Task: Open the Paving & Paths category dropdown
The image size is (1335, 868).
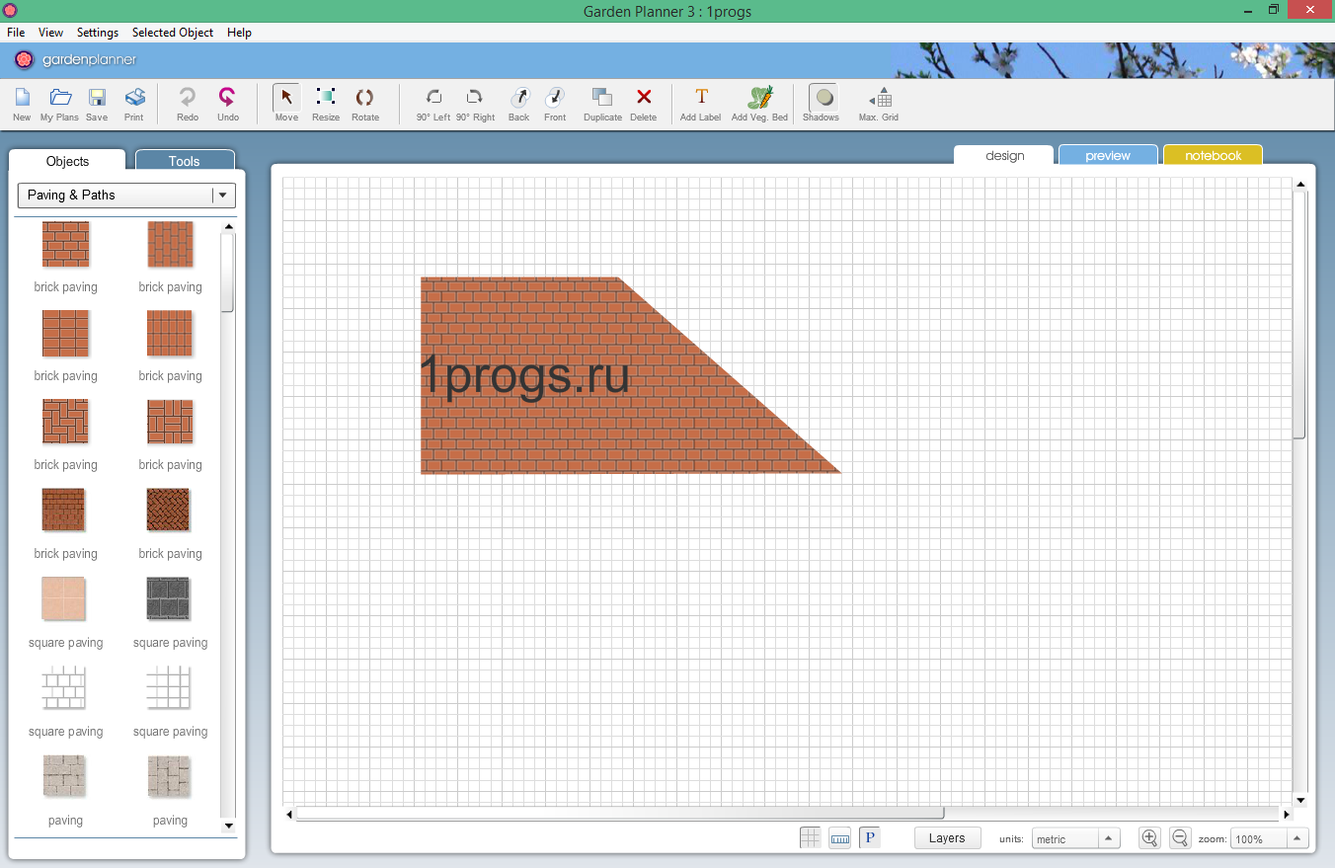Action: click(126, 196)
